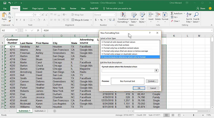Click Decrease Font Size icon
214x120 pixels.
[47, 15]
